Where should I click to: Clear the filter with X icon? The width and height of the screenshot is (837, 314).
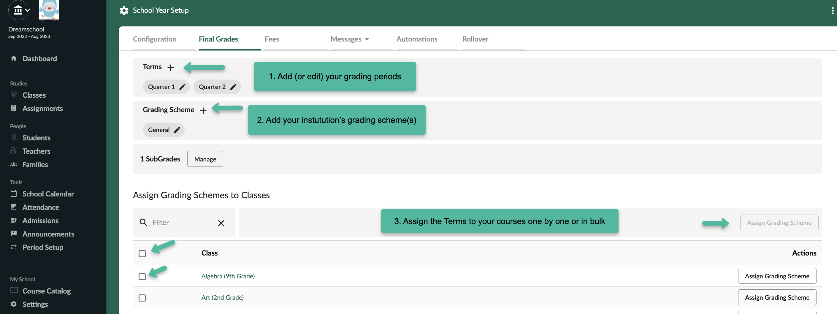point(221,223)
